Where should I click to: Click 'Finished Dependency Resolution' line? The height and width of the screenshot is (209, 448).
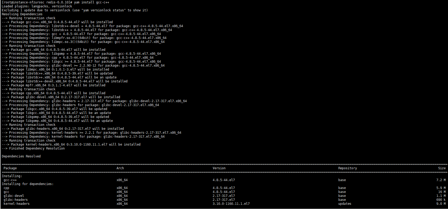33,148
